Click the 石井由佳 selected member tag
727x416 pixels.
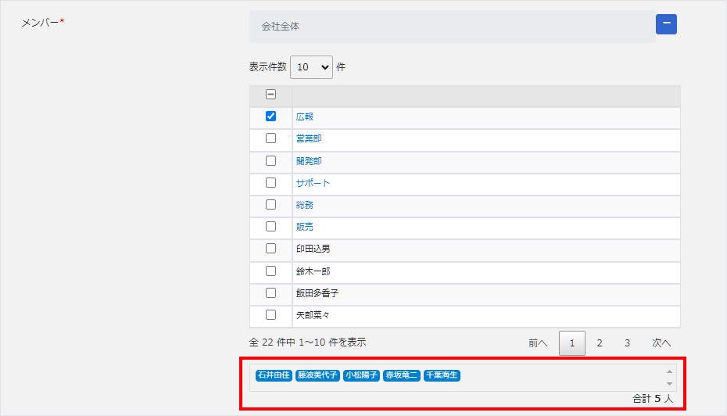click(273, 375)
